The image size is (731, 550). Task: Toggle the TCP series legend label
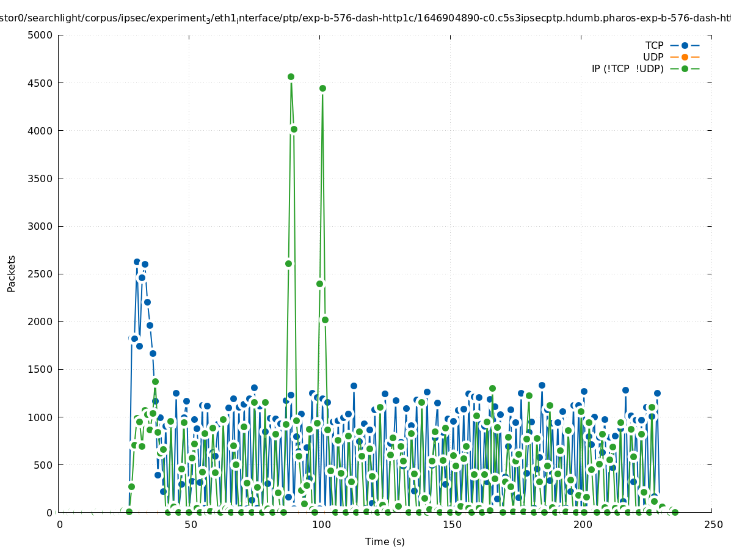[654, 45]
